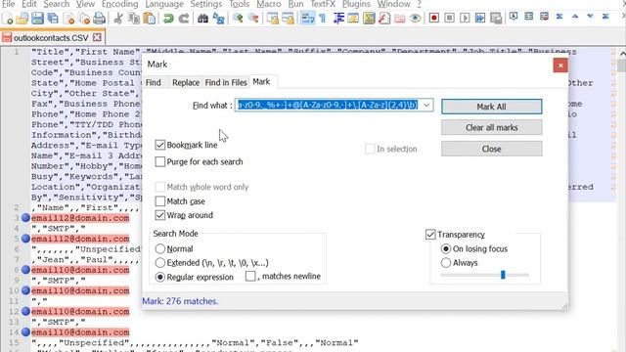
Task: Click the Find and Replace icon
Action: tap(218, 19)
